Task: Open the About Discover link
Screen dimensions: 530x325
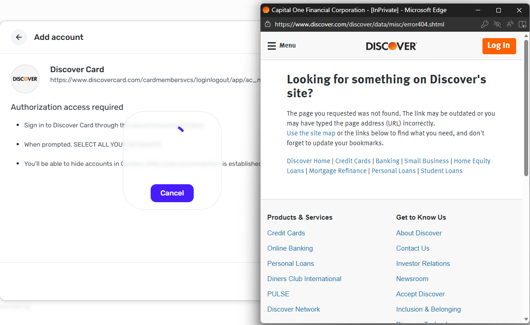Action: click(x=419, y=233)
